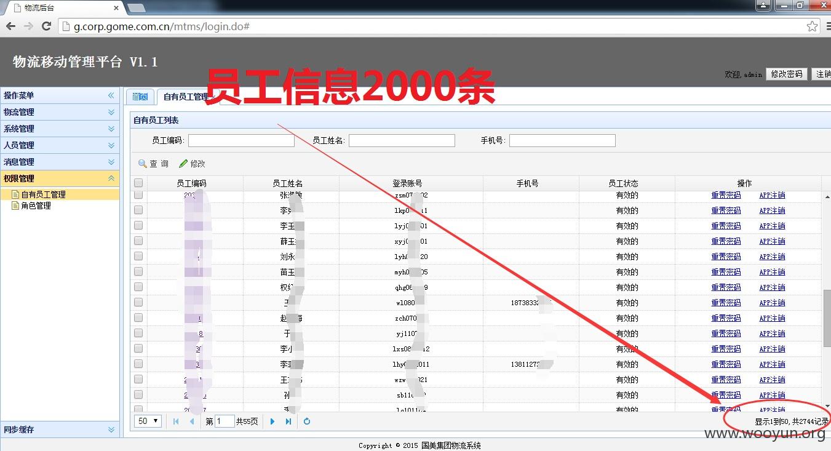The height and width of the screenshot is (451, 831).
Task: Open 自有员工管理 tree item
Action: click(43, 194)
